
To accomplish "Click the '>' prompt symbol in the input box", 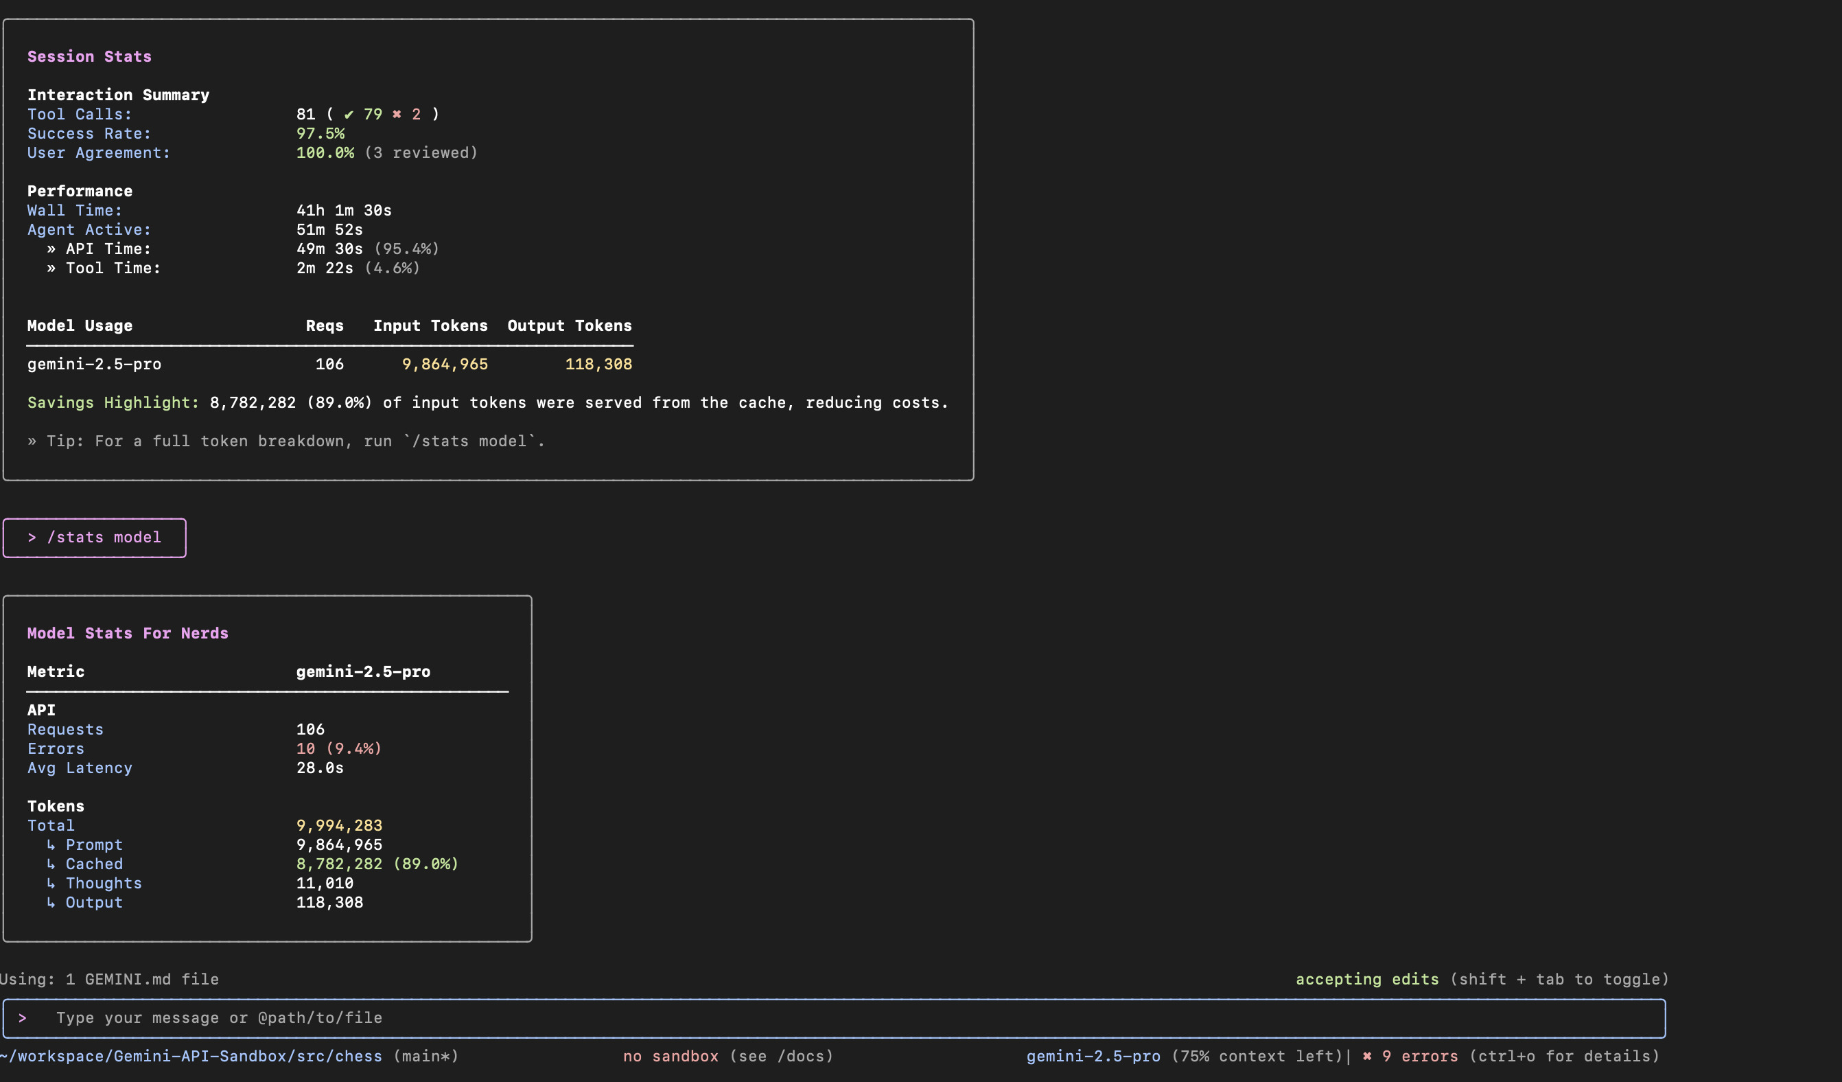I will tap(23, 1018).
